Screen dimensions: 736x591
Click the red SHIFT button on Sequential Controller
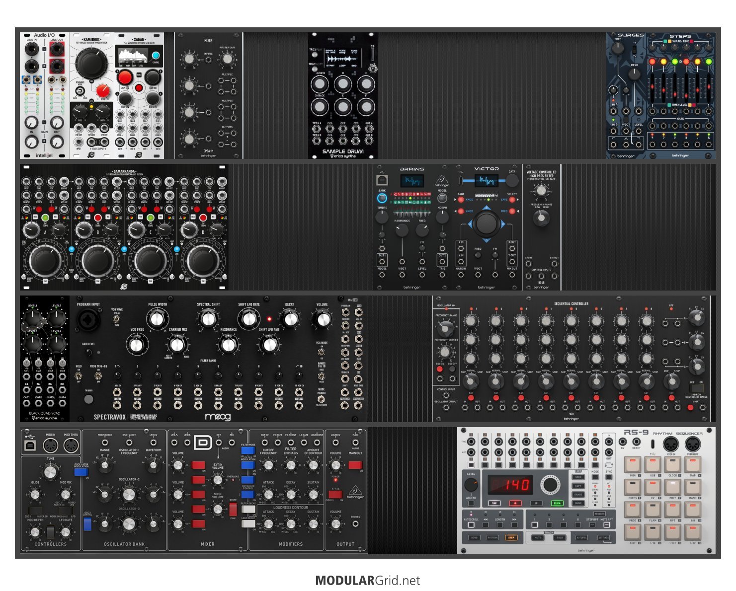690,408
